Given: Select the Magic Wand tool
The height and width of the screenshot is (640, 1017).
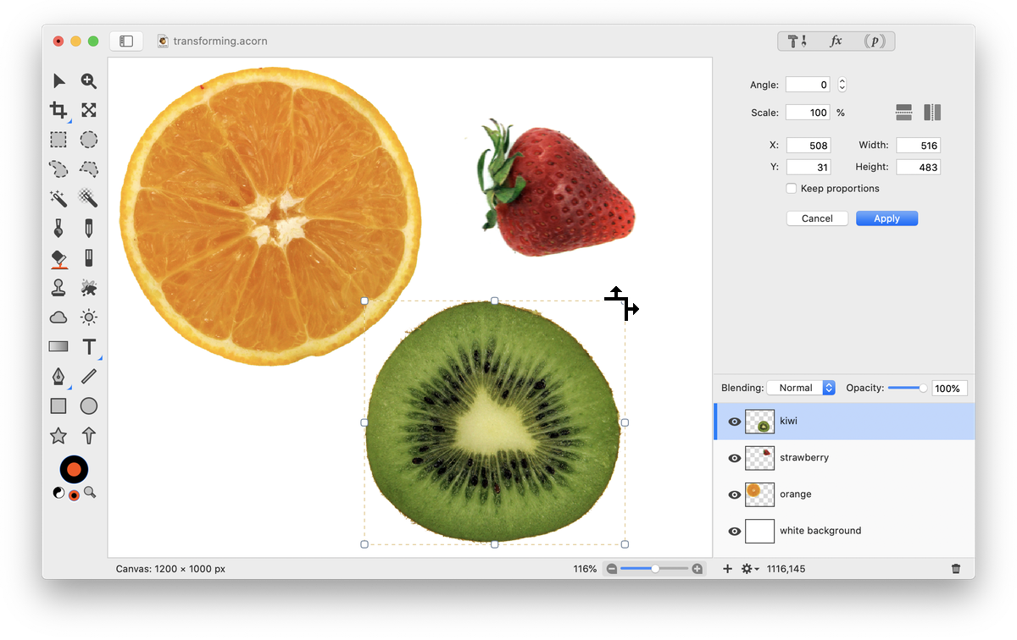Looking at the screenshot, I should point(58,198).
